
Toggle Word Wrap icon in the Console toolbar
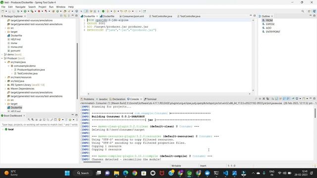pyautogui.click(x=280, y=99)
